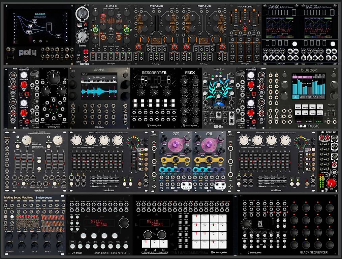Click the red center button on Four LFO
The width and height of the screenshot is (342, 259).
point(245,28)
